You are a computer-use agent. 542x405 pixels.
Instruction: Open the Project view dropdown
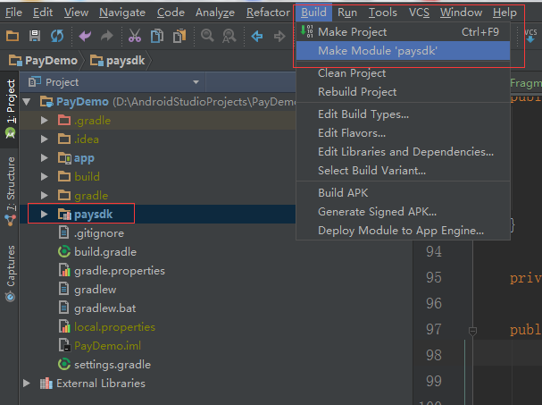coord(196,82)
